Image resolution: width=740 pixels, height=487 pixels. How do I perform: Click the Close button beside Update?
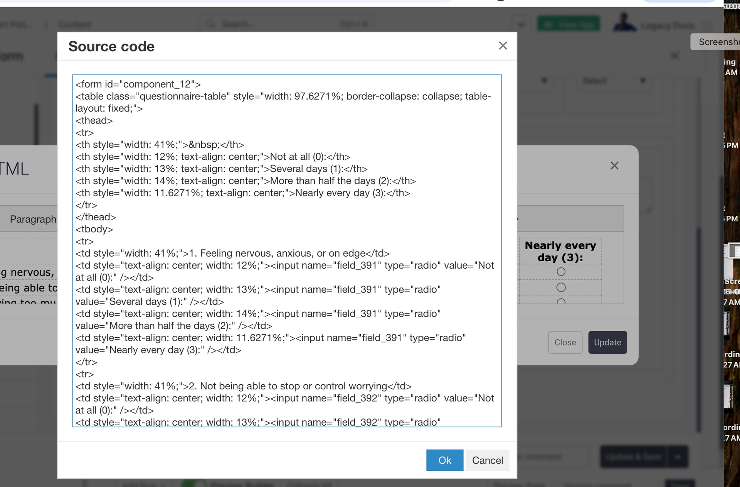tap(565, 342)
